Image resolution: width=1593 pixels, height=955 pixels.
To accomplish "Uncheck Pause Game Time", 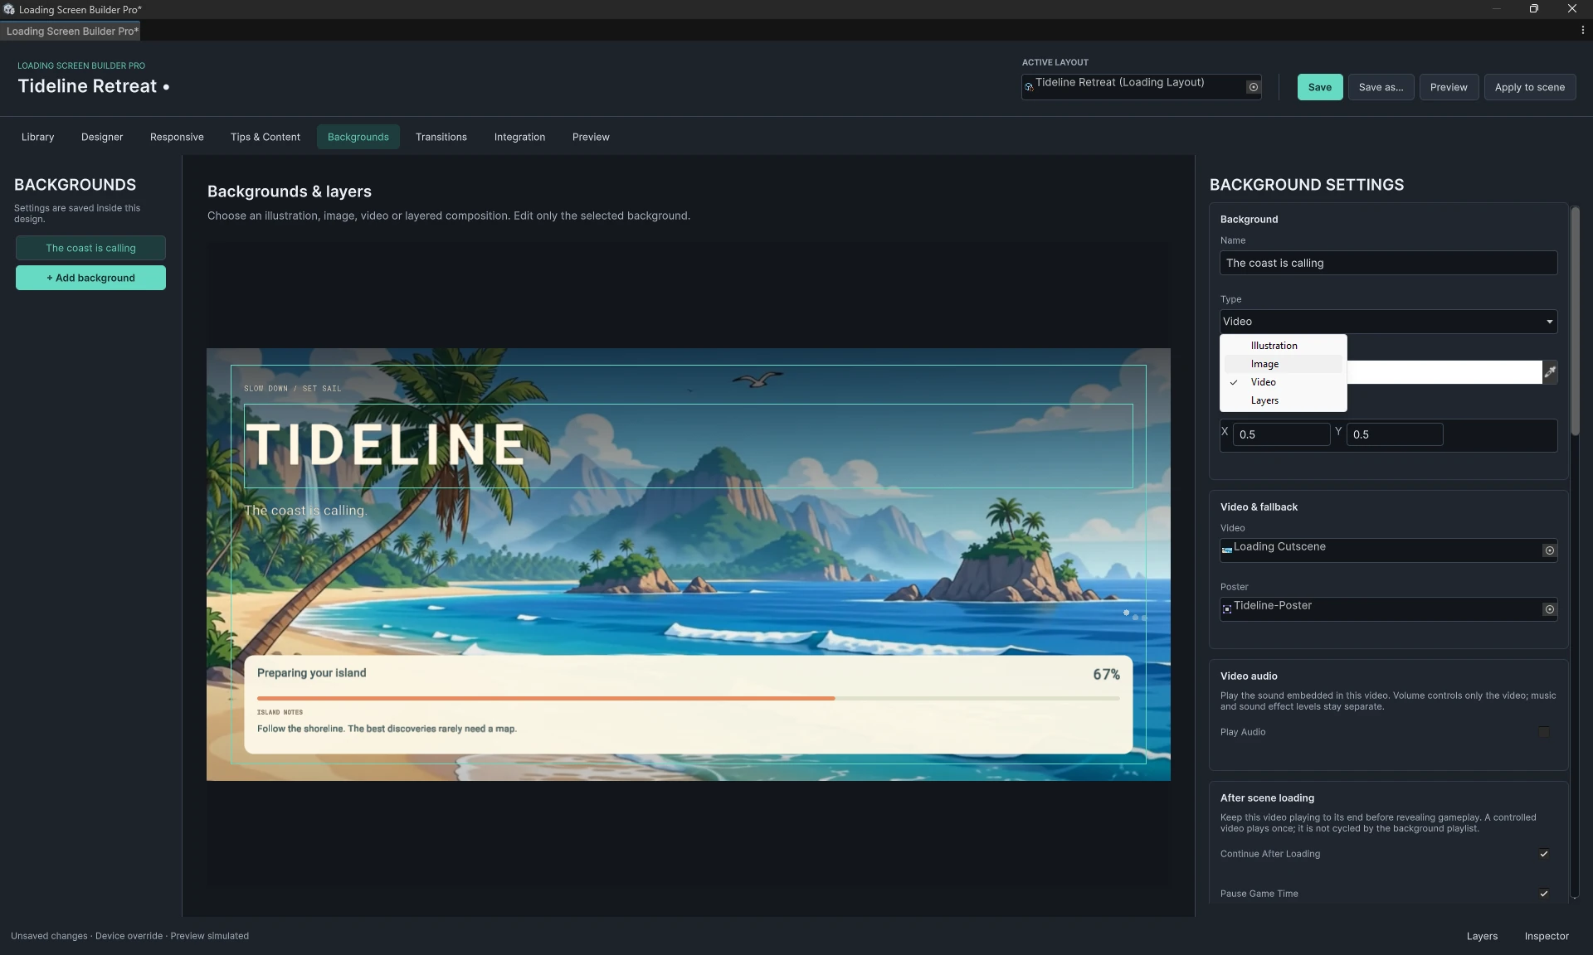I will [x=1543, y=894].
